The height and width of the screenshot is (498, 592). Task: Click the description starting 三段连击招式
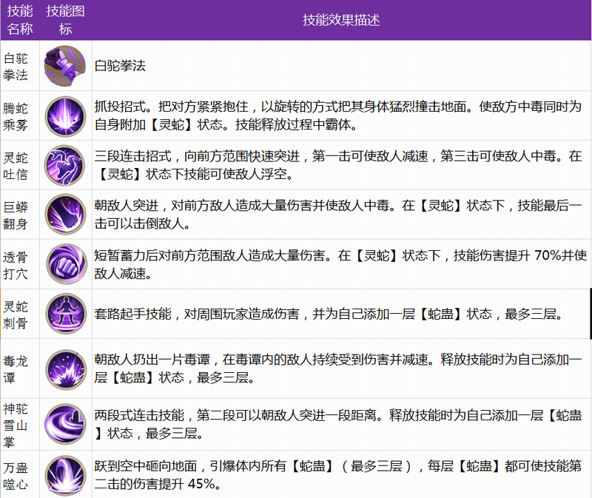(x=341, y=165)
